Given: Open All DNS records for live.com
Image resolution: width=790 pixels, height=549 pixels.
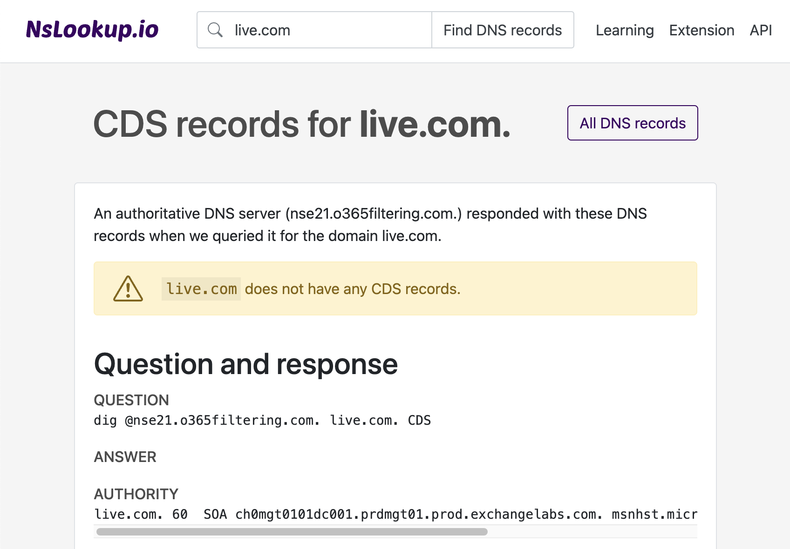Looking at the screenshot, I should click(x=632, y=123).
